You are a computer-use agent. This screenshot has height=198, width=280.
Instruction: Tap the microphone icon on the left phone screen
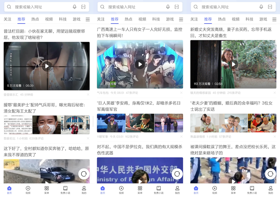(74, 7)
